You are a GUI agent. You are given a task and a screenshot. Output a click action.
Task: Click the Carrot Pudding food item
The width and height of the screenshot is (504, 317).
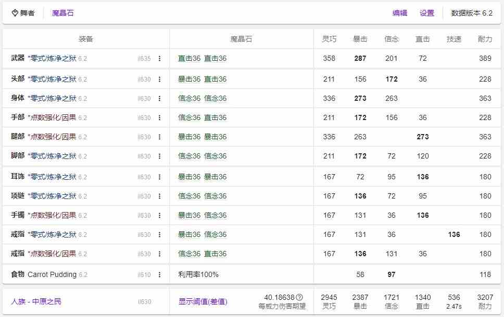coord(52,274)
